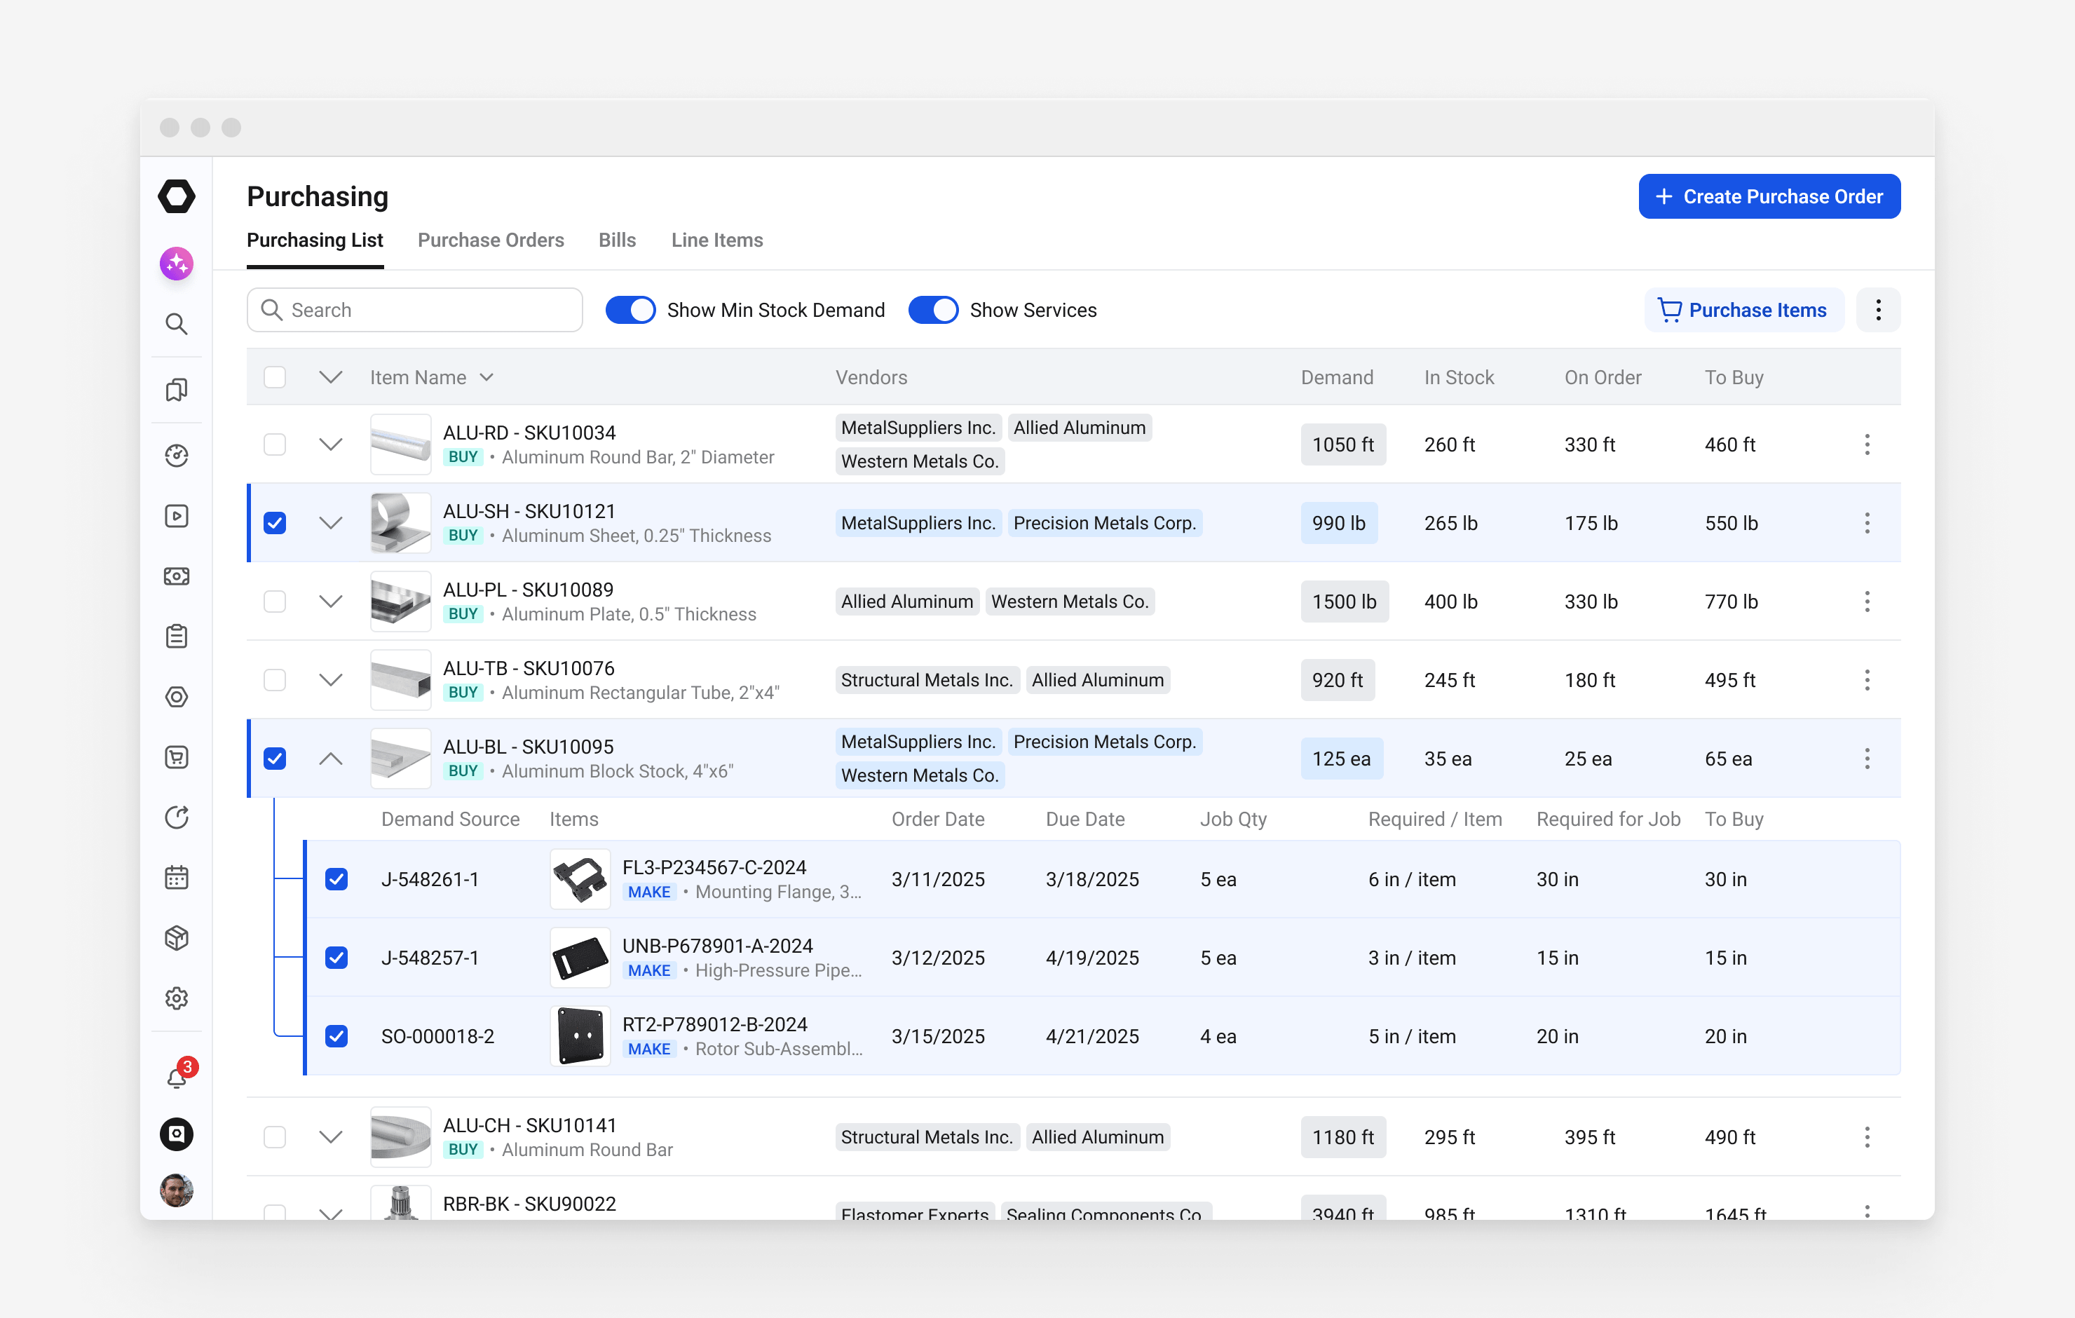The width and height of the screenshot is (2075, 1318).
Task: Open the sidebar 3D box inventory icon
Action: click(177, 938)
